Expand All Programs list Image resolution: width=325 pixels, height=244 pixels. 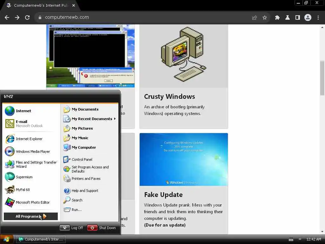[31, 216]
